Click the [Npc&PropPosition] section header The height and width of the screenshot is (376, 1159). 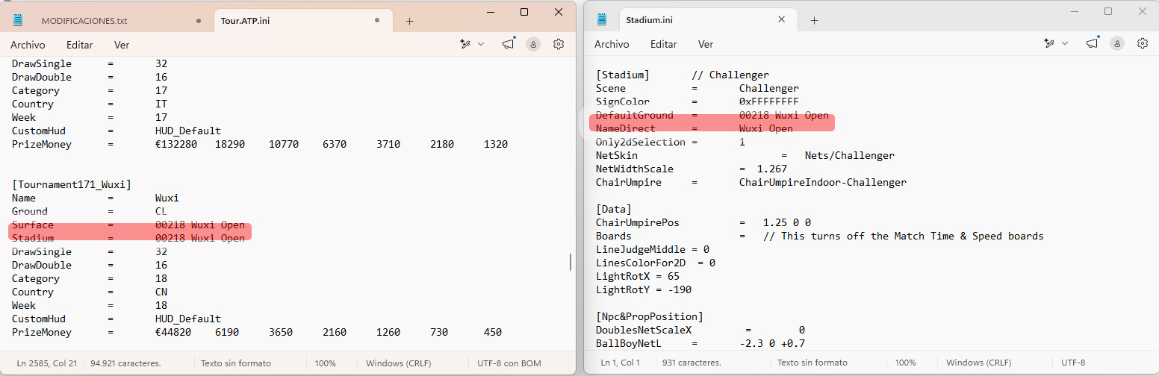click(x=650, y=316)
